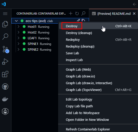Expand the LEAF1 node
The image size is (138, 132).
pyautogui.click(x=18, y=38)
